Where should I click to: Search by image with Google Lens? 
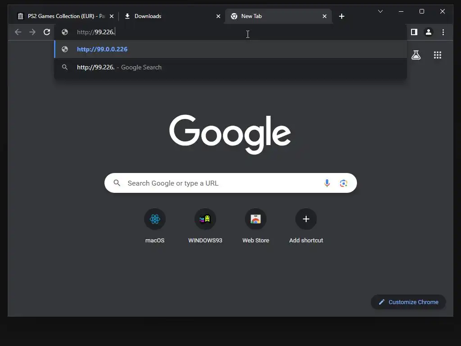click(x=343, y=183)
